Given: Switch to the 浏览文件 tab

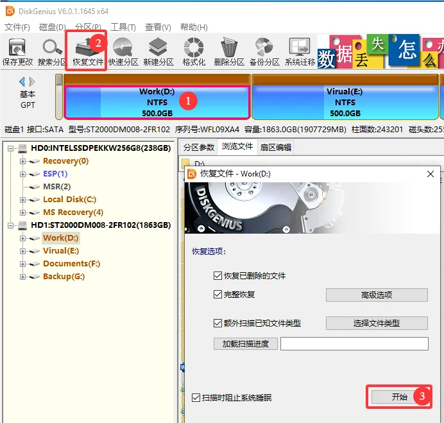Looking at the screenshot, I should (x=237, y=146).
